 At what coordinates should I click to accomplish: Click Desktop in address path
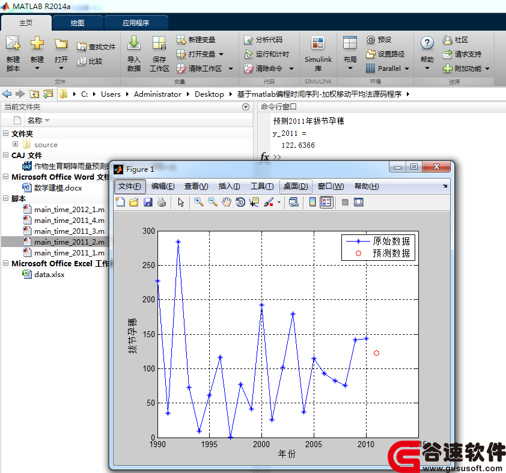[x=210, y=94]
